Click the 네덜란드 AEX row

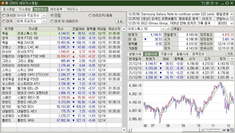pos(61,111)
